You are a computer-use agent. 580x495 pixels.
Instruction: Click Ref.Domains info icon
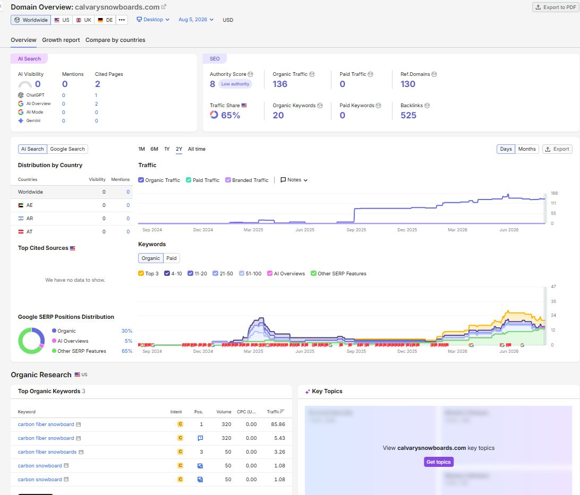[x=434, y=74]
